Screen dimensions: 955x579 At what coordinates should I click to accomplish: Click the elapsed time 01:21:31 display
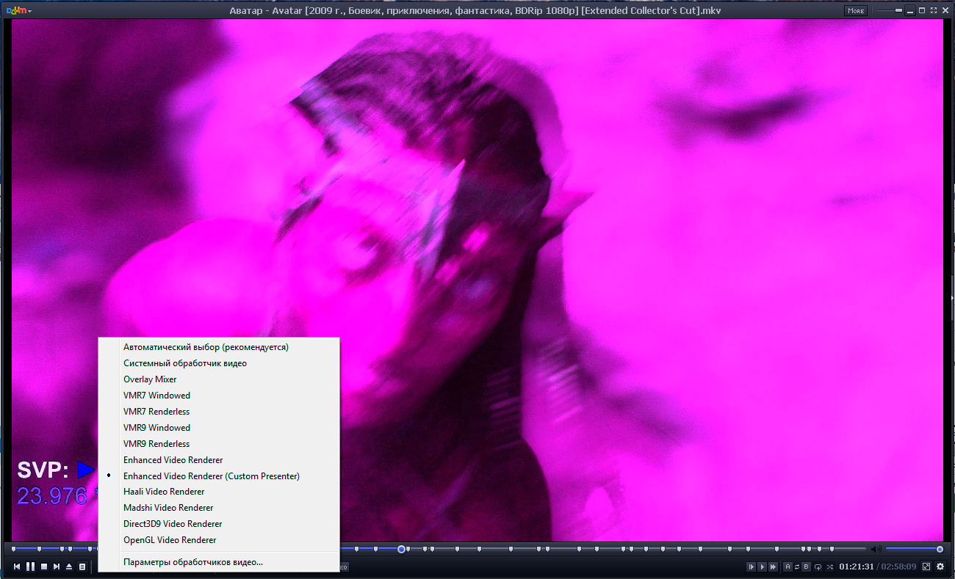[856, 567]
